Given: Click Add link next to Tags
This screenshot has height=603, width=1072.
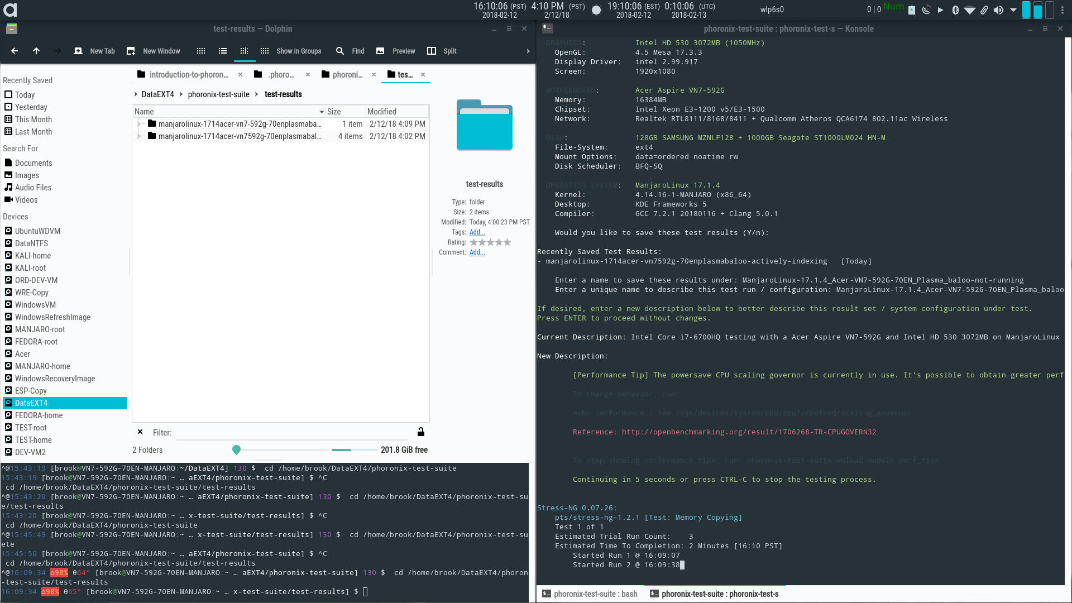Looking at the screenshot, I should point(477,232).
